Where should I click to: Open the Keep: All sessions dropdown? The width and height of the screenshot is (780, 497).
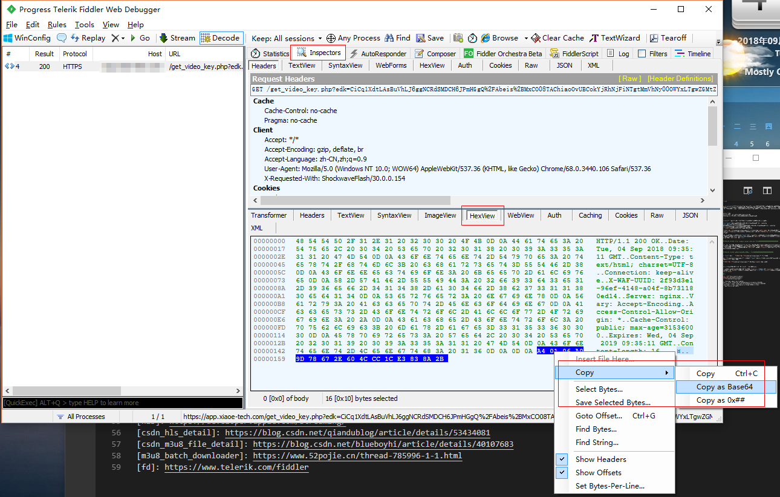[287, 37]
